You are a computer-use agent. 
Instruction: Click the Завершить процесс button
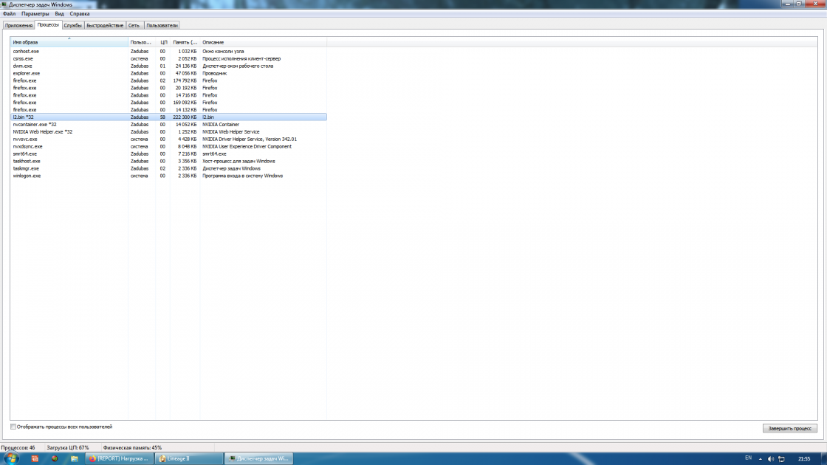pyautogui.click(x=789, y=428)
